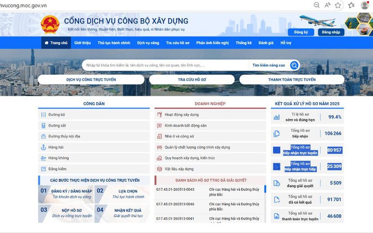This screenshot has height=233, width=373.
Task: Click the Vật liệu xây dựng bricks icon
Action: [x=159, y=169]
